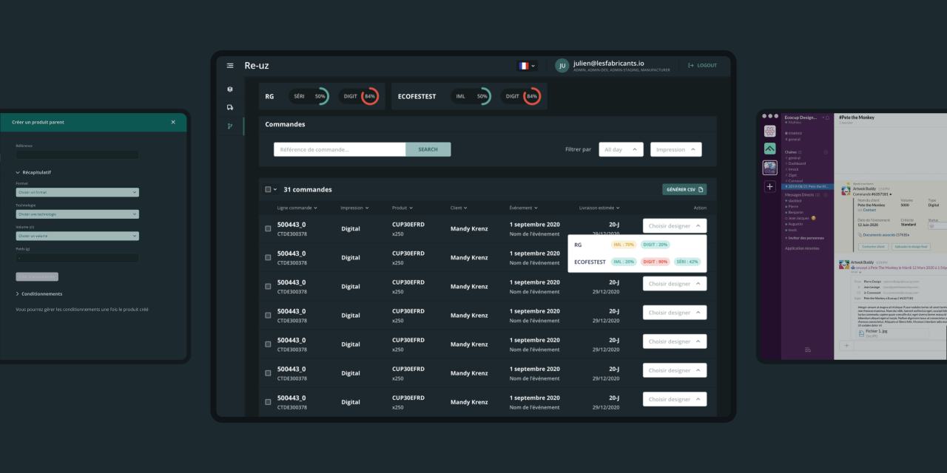The height and width of the screenshot is (473, 947).
Task: Open the All day filter dropdown
Action: (621, 149)
